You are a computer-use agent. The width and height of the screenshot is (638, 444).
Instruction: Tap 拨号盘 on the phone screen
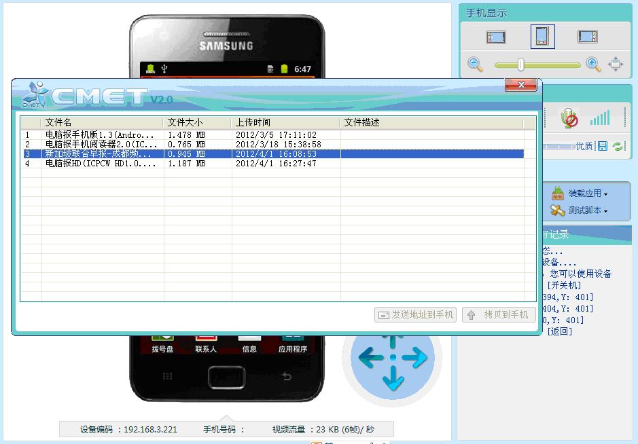coord(162,344)
